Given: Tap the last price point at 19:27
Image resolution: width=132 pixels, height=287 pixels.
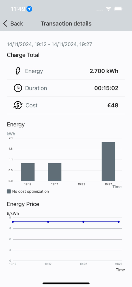Looking at the screenshot, I should point(119,222).
